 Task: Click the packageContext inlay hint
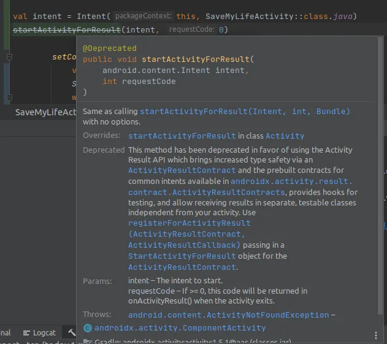pos(144,16)
